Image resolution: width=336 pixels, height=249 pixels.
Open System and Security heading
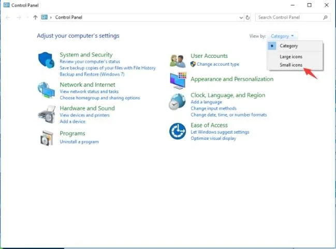(x=86, y=55)
